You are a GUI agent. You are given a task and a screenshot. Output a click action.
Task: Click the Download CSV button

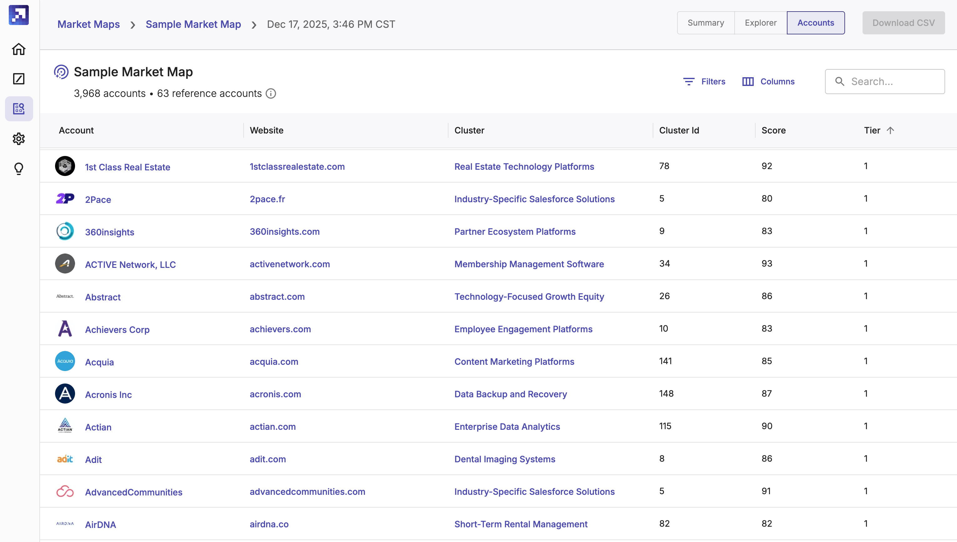pyautogui.click(x=904, y=23)
